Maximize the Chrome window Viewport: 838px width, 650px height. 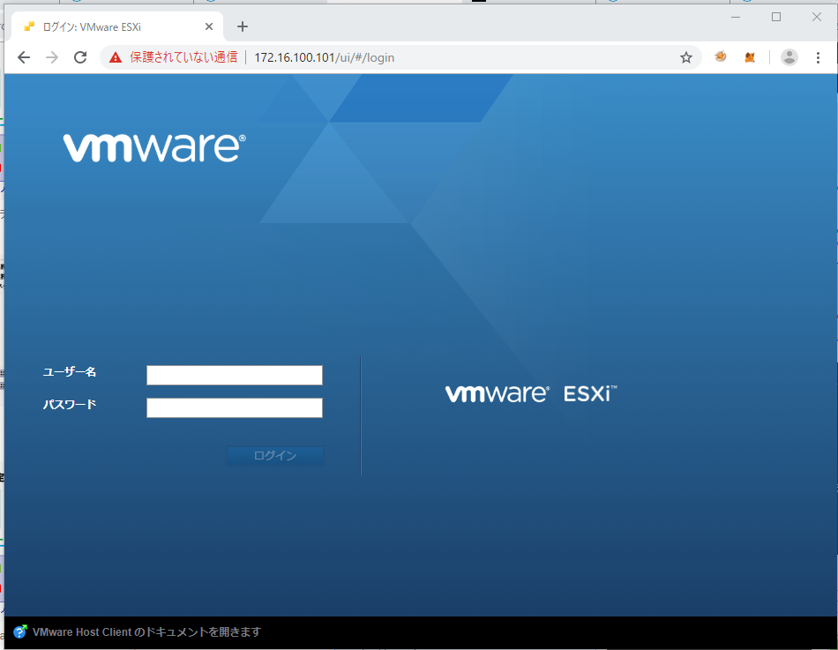pyautogui.click(x=776, y=17)
